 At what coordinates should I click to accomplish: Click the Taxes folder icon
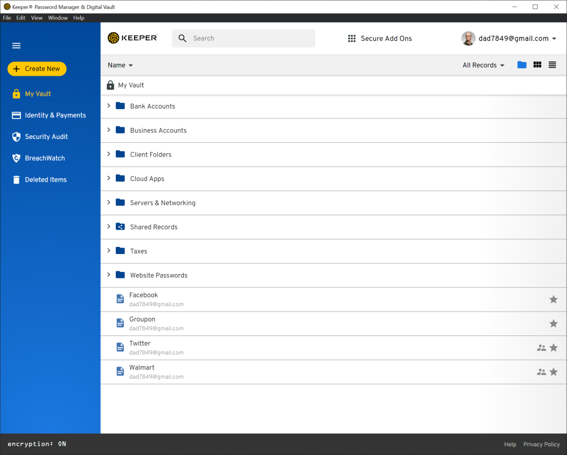pyautogui.click(x=120, y=250)
